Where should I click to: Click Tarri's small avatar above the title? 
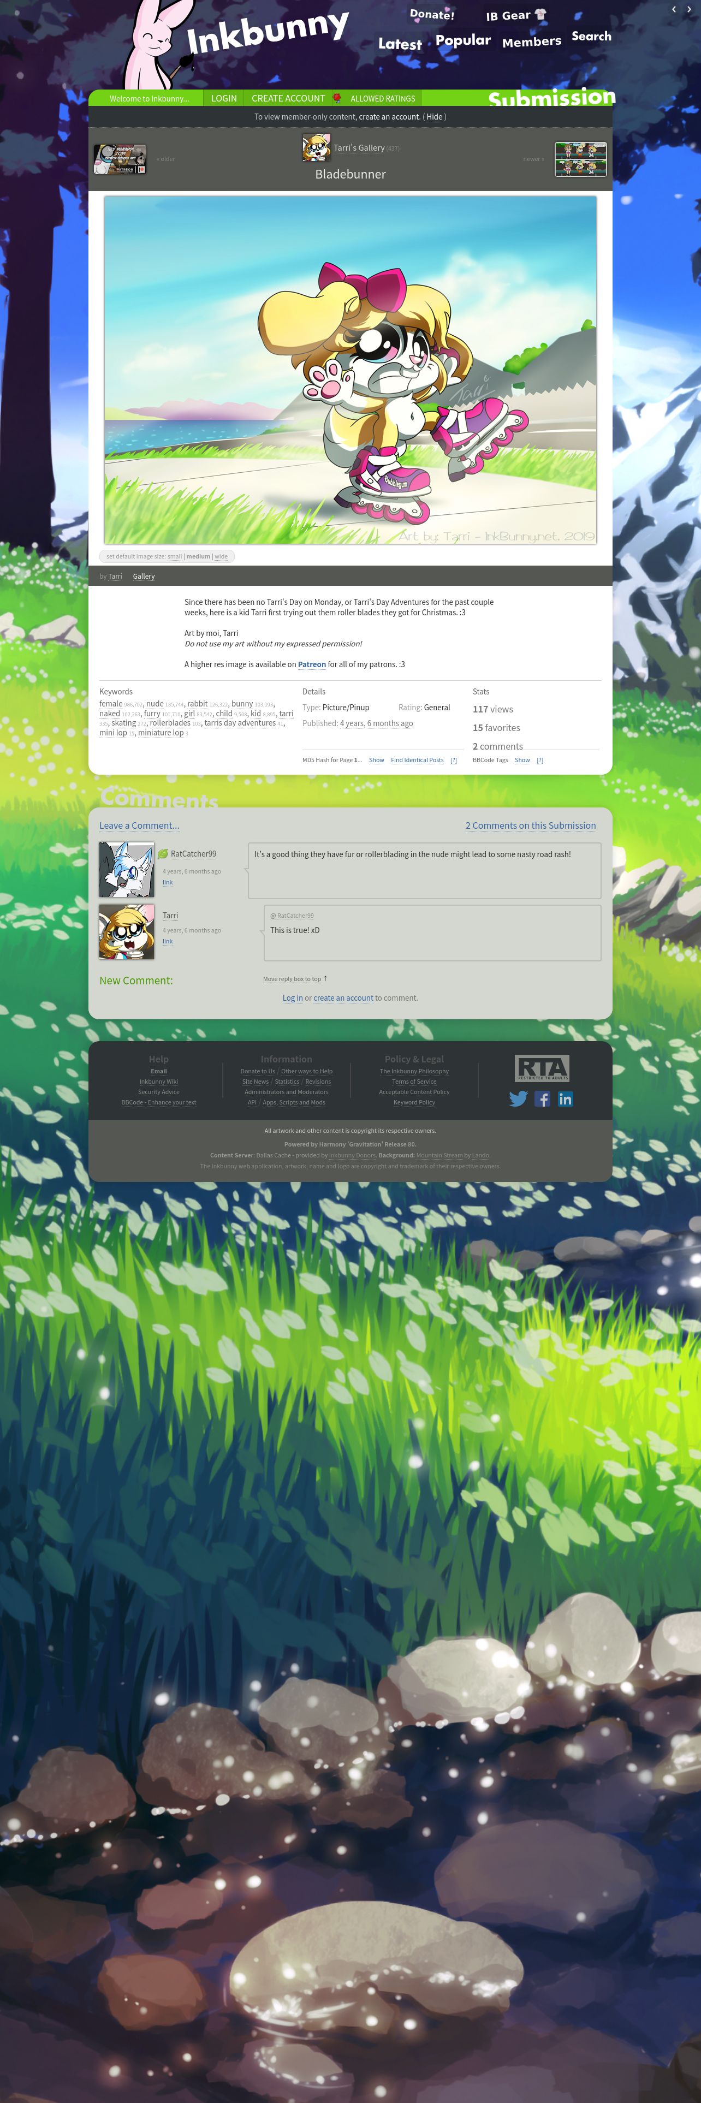pos(316,148)
